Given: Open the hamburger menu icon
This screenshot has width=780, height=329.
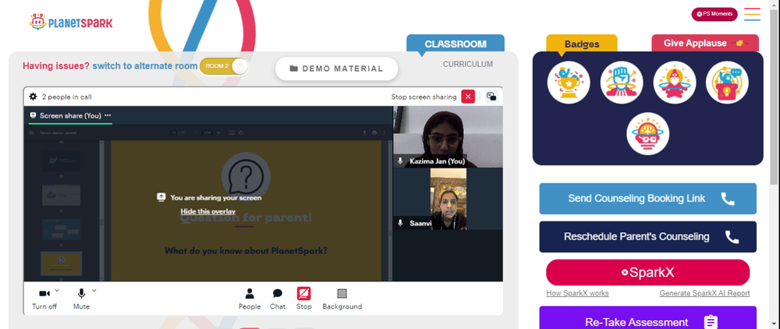Looking at the screenshot, I should pyautogui.click(x=752, y=14).
